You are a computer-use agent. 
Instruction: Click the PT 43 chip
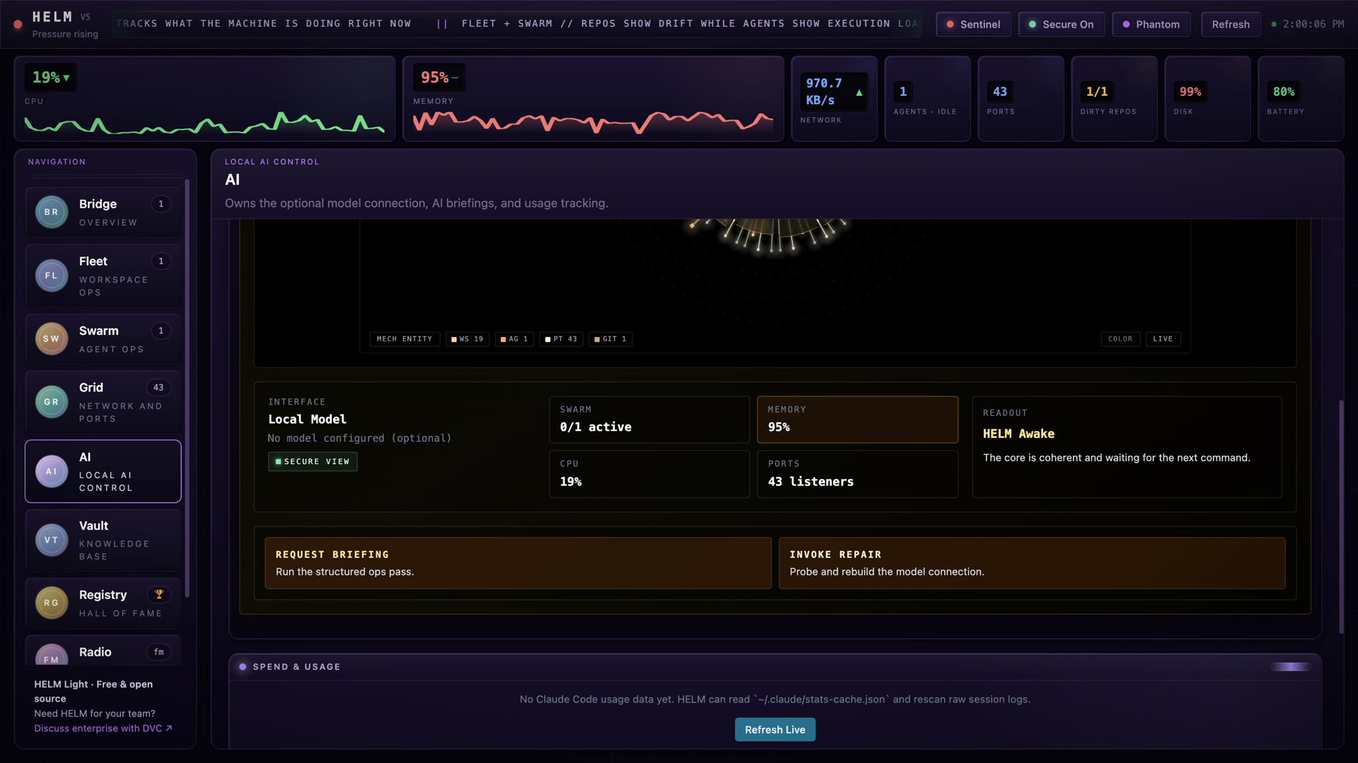[562, 339]
